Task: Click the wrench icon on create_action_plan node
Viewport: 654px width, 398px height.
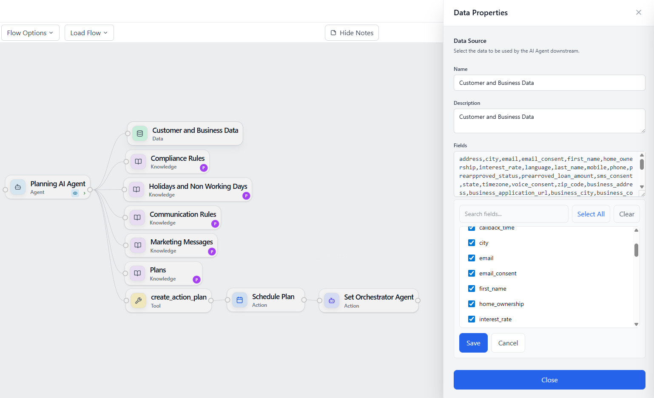Action: pyautogui.click(x=138, y=300)
